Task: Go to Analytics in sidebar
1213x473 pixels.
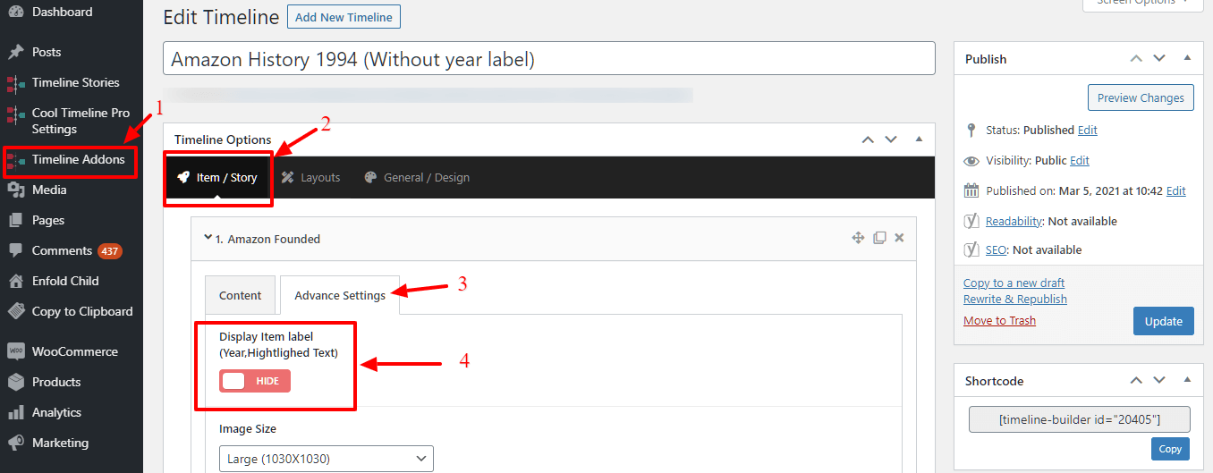Action: (56, 412)
